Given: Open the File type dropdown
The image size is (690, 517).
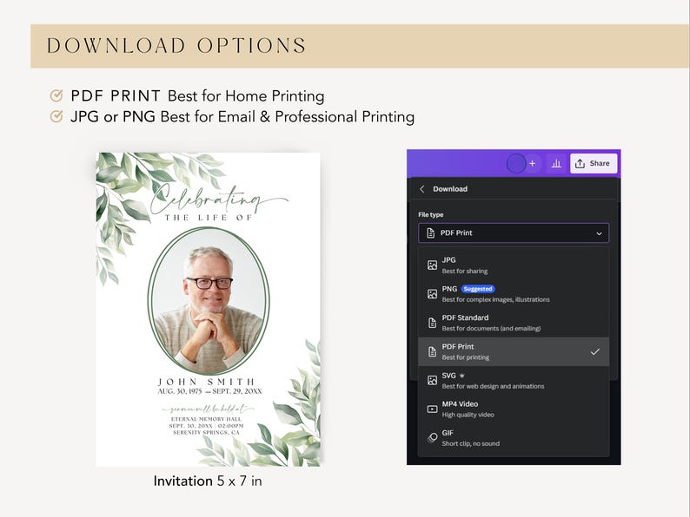Looking at the screenshot, I should tap(514, 232).
